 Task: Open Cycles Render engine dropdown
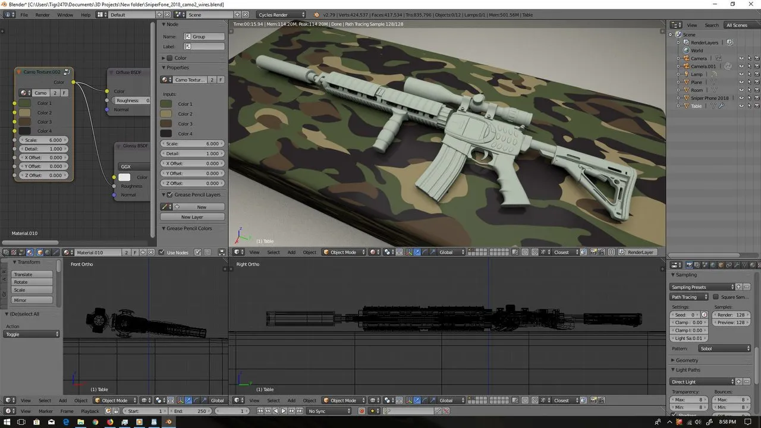pos(281,14)
